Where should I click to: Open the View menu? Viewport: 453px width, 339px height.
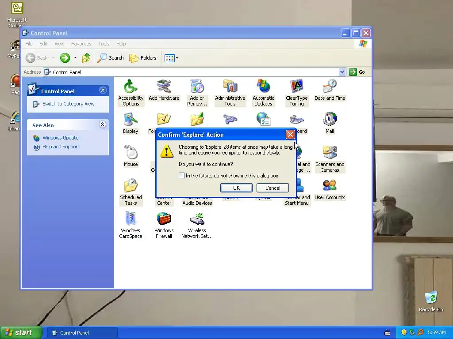[x=59, y=44]
